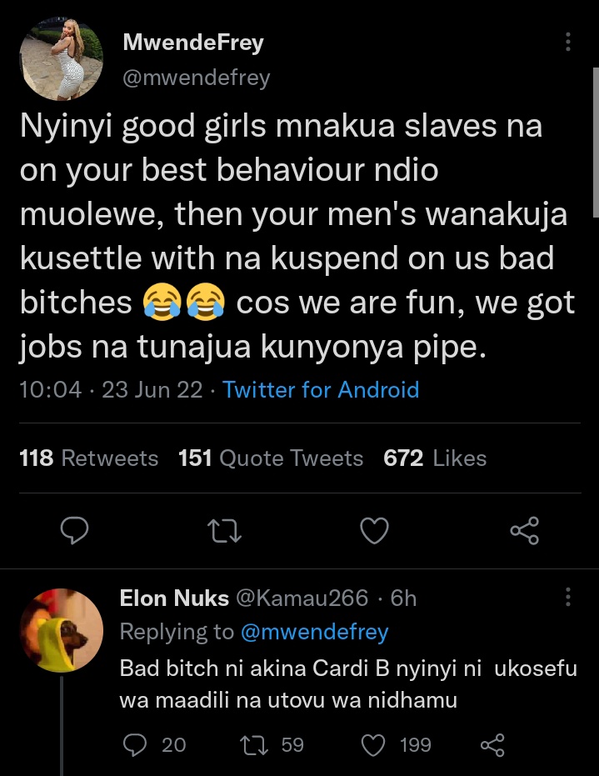Reply to Elon Nuks comment
This screenshot has height=776, width=599.
(x=134, y=744)
